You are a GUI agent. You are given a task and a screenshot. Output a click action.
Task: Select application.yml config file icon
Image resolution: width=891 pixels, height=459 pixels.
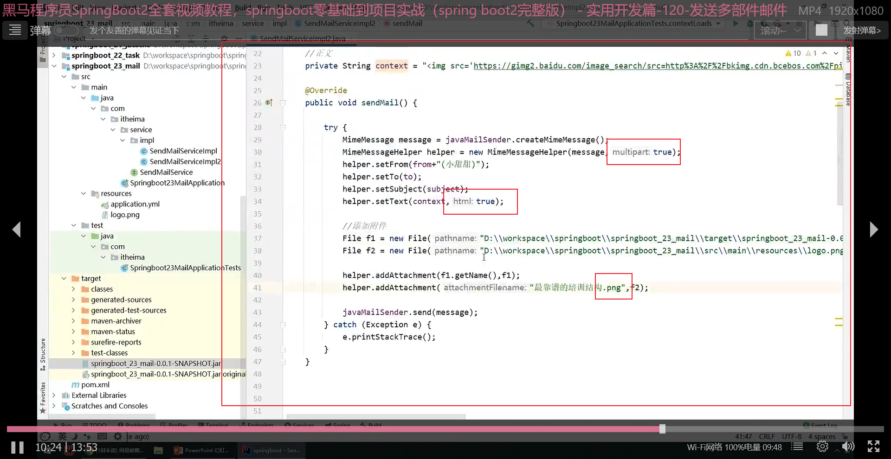pyautogui.click(x=105, y=204)
